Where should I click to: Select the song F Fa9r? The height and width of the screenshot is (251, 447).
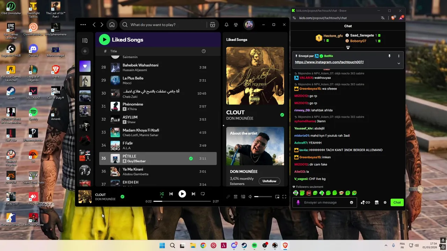click(x=158, y=146)
